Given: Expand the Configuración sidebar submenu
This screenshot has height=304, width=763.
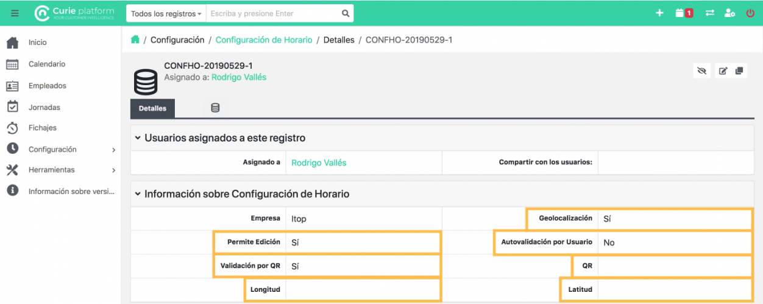Looking at the screenshot, I should 113,150.
